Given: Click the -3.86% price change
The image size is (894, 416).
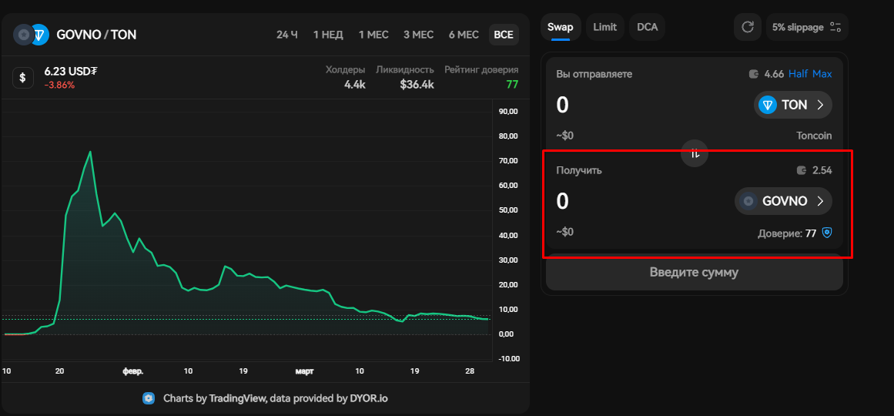Looking at the screenshot, I should point(59,85).
